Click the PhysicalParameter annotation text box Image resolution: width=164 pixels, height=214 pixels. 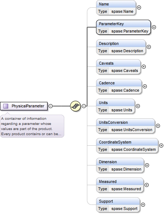click(x=32, y=126)
